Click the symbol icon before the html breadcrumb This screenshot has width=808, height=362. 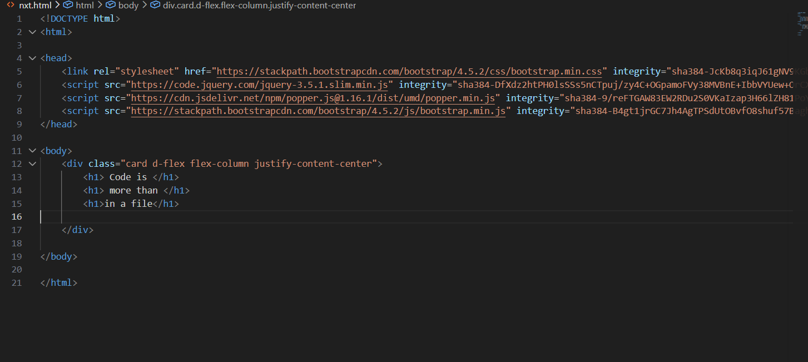(68, 5)
